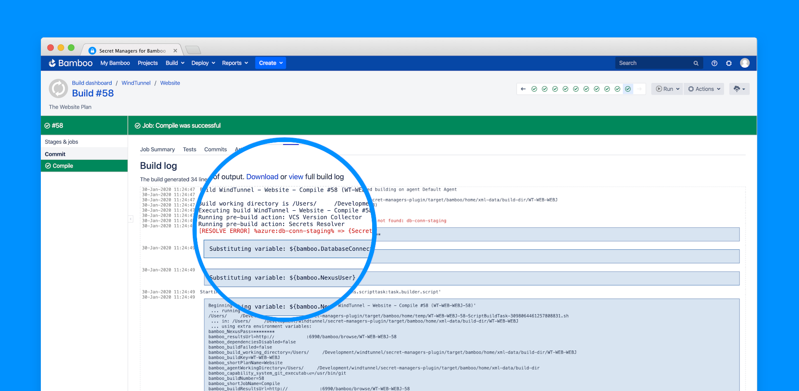
Task: Select the Secret Managers for Bamboo browser tab
Action: (x=132, y=51)
